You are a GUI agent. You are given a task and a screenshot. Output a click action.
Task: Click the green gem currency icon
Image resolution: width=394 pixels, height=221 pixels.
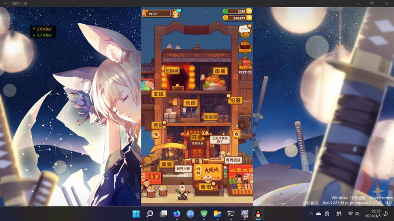click(x=226, y=11)
